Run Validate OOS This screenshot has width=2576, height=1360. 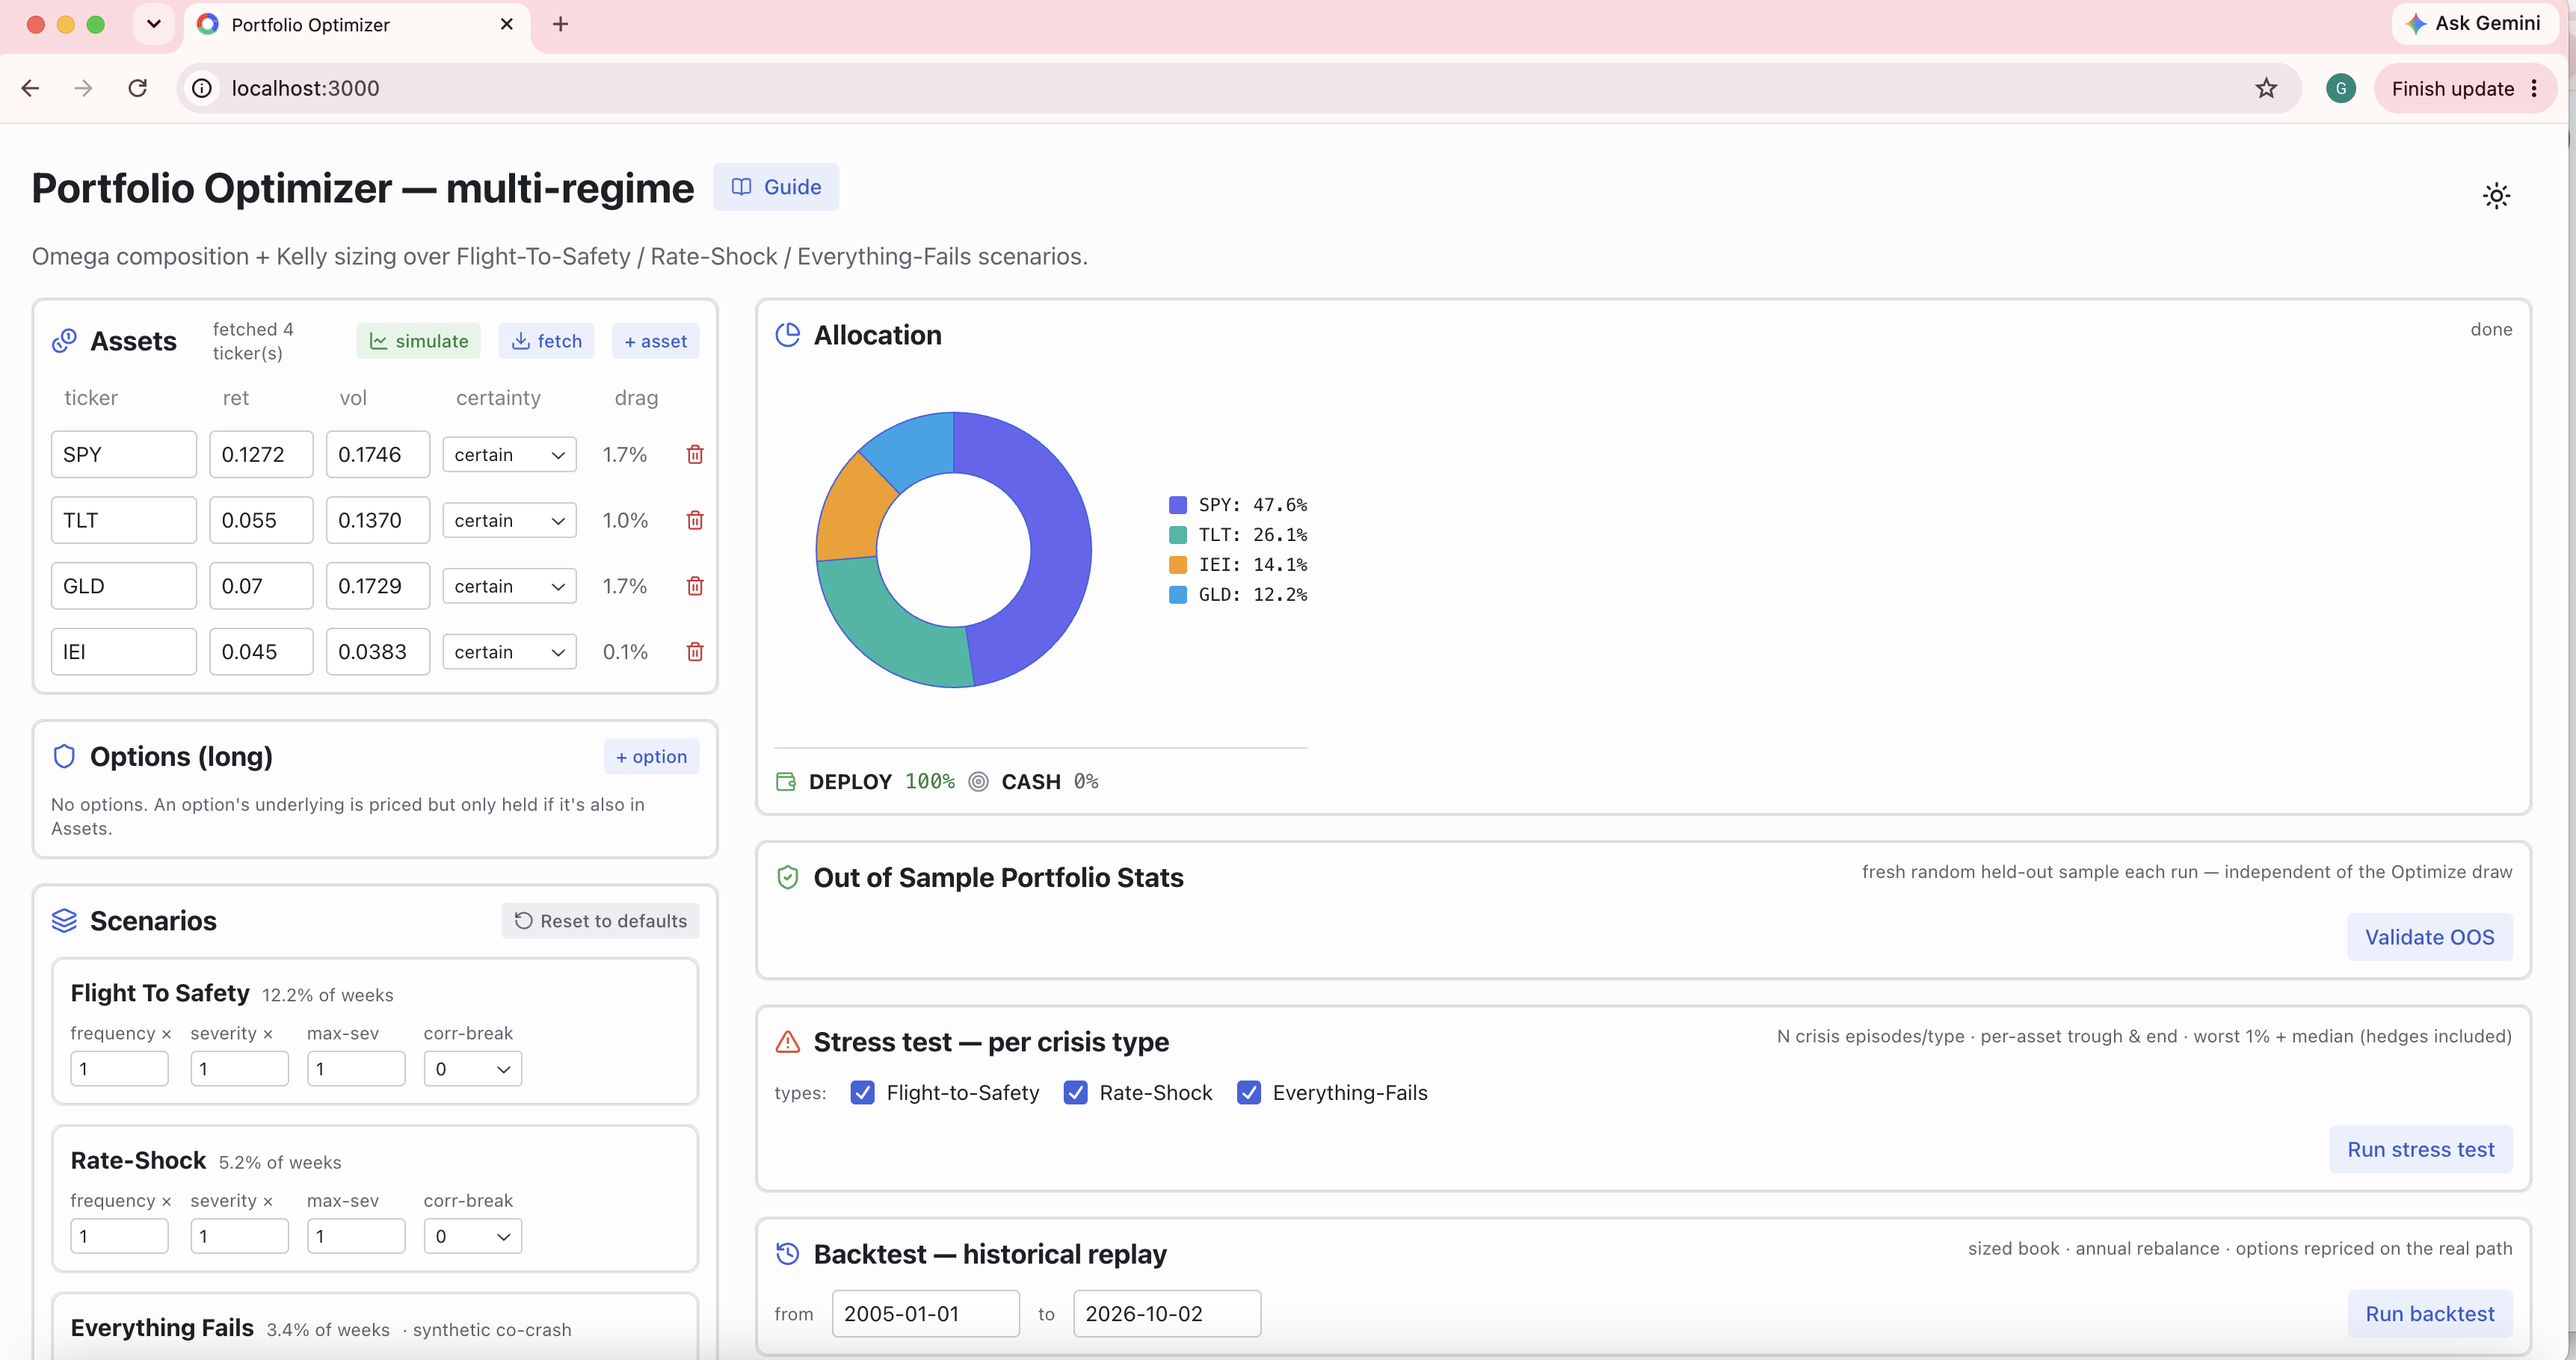click(2429, 937)
